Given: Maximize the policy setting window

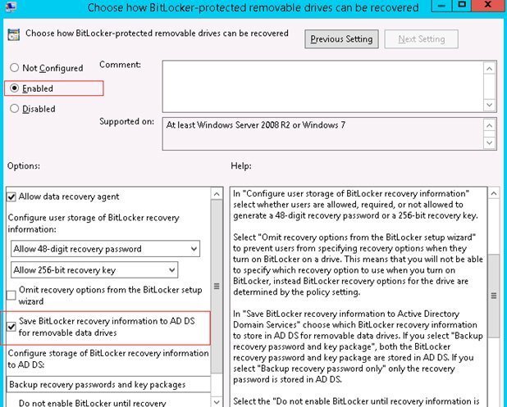Looking at the screenshot, I should [x=462, y=5].
